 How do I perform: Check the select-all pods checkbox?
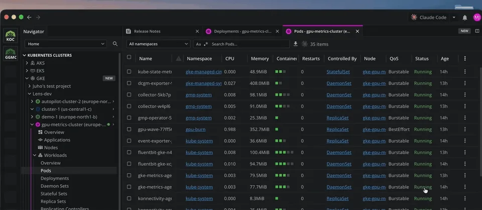coord(129,57)
